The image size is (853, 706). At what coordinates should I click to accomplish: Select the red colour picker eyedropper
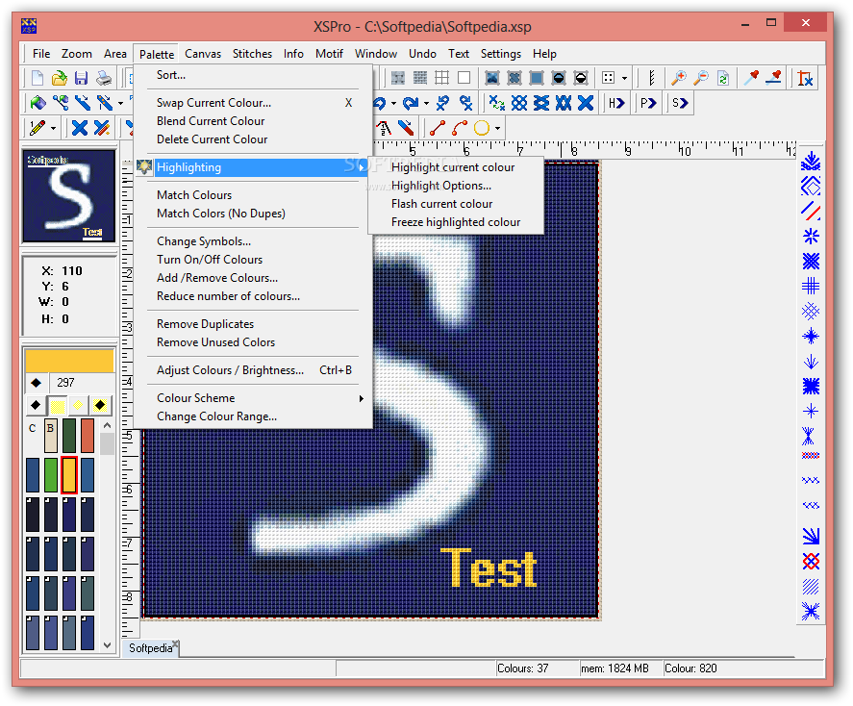point(751,78)
